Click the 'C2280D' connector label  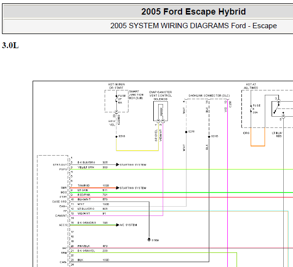(119, 120)
